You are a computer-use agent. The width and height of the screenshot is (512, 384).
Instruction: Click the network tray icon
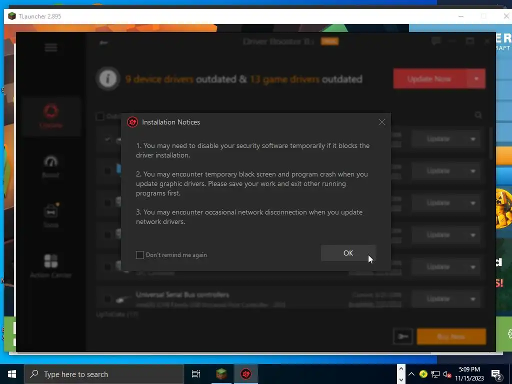pos(435,374)
